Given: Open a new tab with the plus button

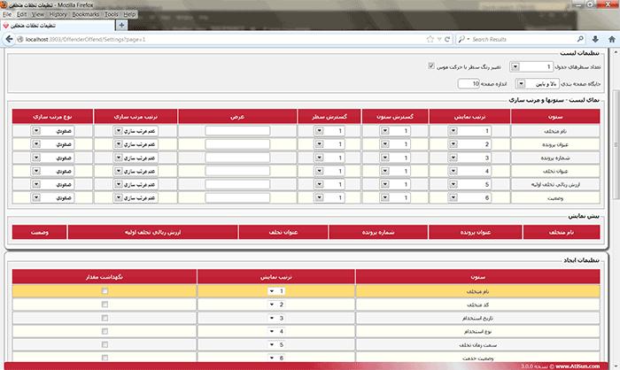Looking at the screenshot, I should [121, 25].
